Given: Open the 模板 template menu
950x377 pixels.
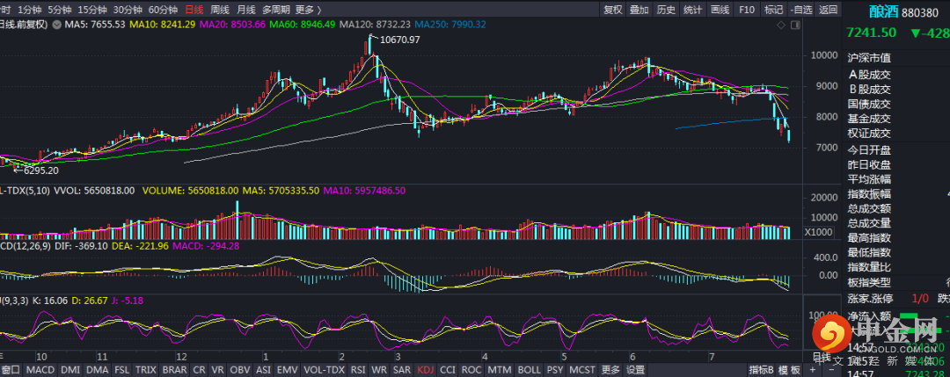Looking at the screenshot, I should click(793, 370).
